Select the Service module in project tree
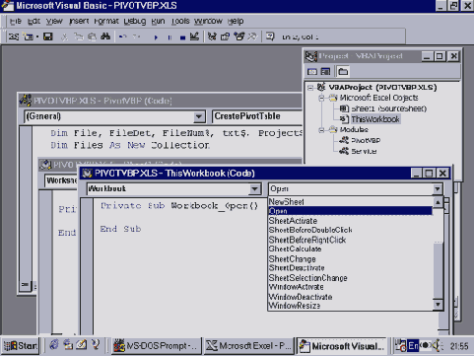The height and width of the screenshot is (356, 474). click(364, 151)
